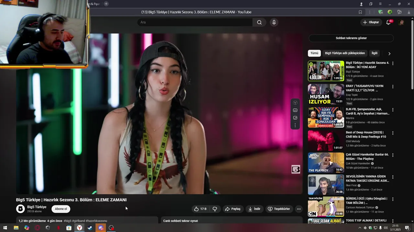
Task: Open the three-dot menu on video overlay panel
Action: click(295, 125)
